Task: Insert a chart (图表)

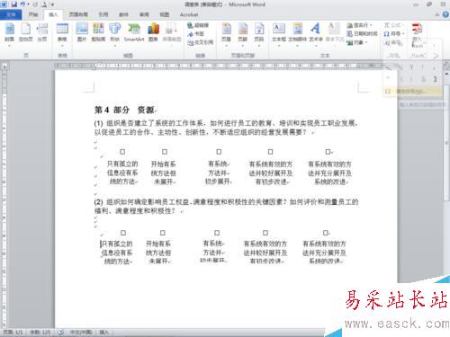Action: tap(153, 32)
